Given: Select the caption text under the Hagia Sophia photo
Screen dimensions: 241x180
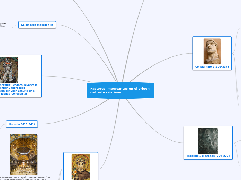Looking at the screenshot, I should point(25,178).
